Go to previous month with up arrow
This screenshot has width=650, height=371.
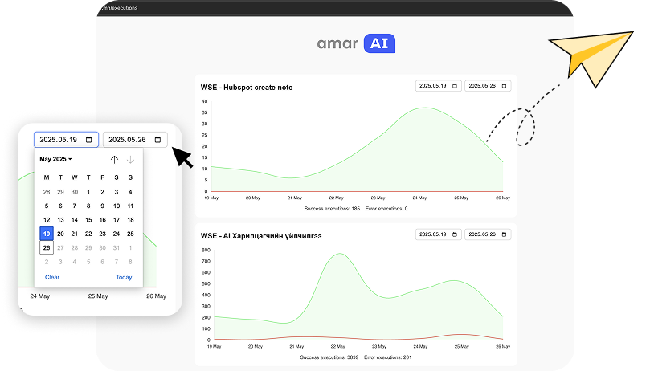click(114, 159)
